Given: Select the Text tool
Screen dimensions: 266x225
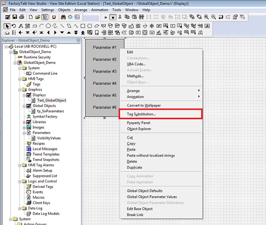Looking at the screenshot, I should tap(21, 26).
